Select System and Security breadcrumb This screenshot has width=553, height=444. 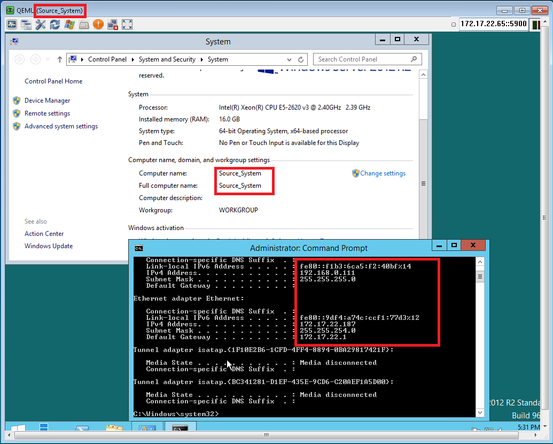[167, 59]
